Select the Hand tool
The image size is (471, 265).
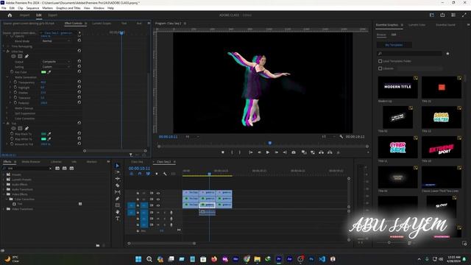pyautogui.click(x=118, y=212)
